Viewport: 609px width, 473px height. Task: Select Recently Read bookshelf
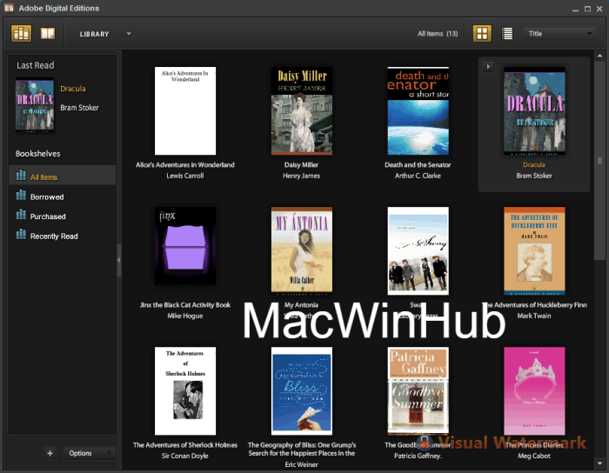pos(62,236)
